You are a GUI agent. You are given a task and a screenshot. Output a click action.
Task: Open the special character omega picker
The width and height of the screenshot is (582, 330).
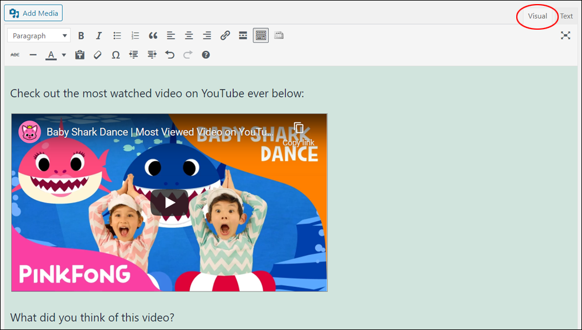point(116,55)
